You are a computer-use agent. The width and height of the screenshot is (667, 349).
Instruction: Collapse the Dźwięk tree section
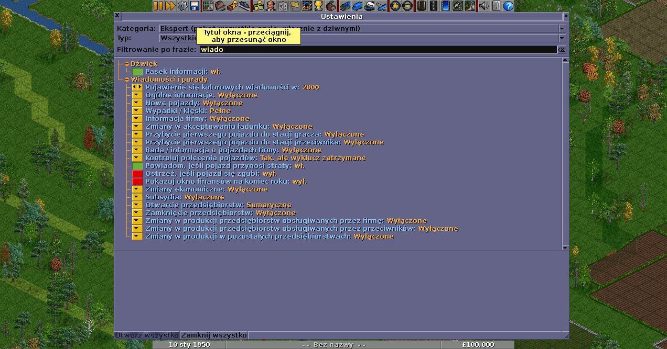[x=127, y=64]
